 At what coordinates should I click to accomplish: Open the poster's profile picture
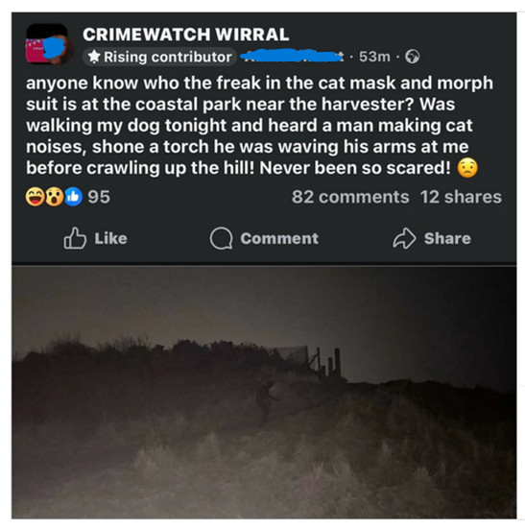(x=49, y=44)
